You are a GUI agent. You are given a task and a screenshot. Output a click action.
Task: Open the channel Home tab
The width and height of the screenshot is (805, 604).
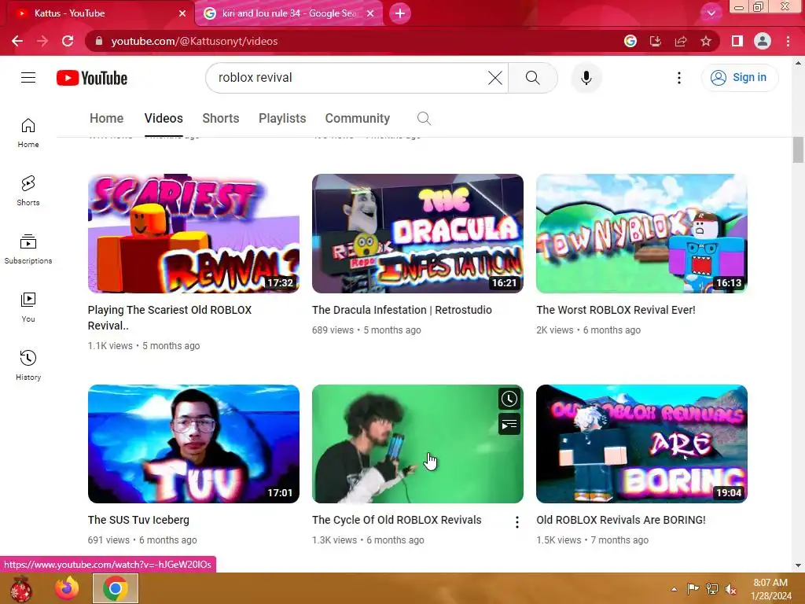(x=106, y=118)
